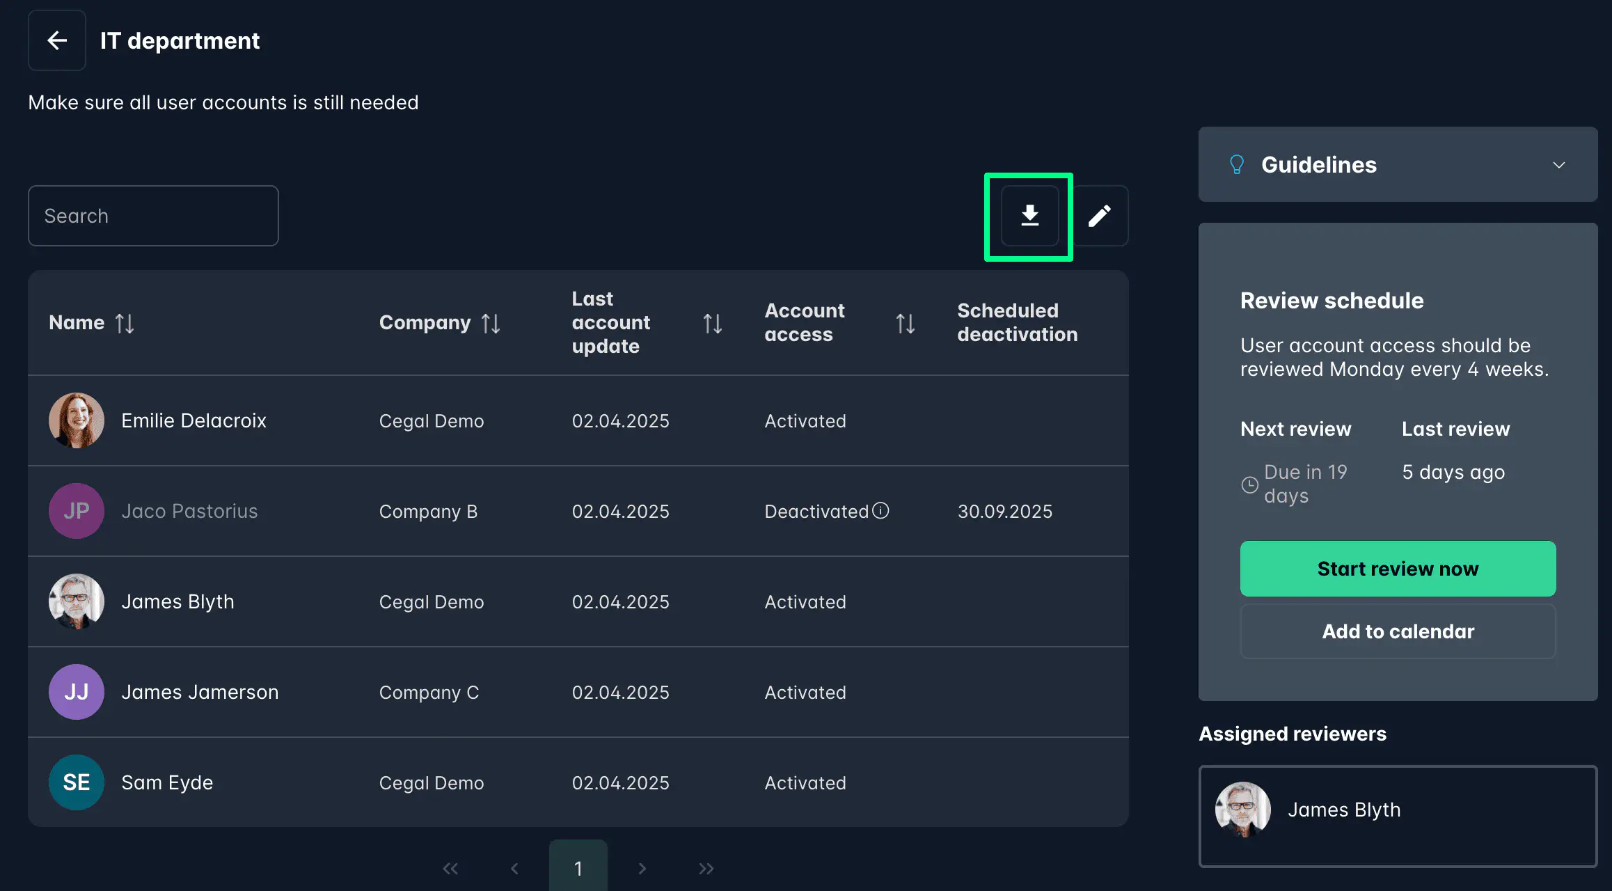
Task: Download the user accounts list
Action: [1029, 216]
